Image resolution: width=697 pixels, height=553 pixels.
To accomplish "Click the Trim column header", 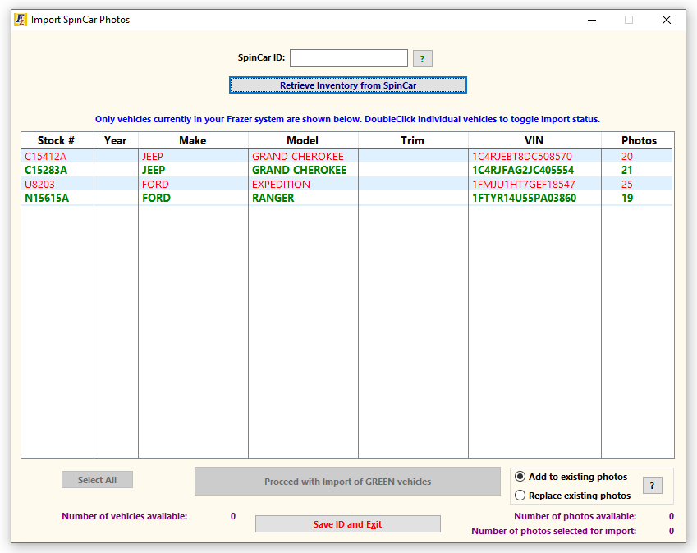I will pyautogui.click(x=413, y=140).
